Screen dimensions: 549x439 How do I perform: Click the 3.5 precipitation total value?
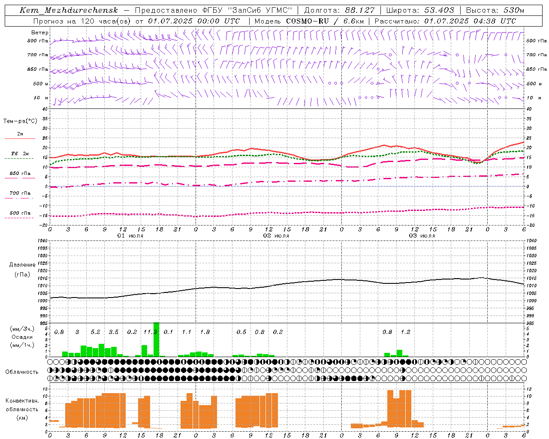[114, 332]
